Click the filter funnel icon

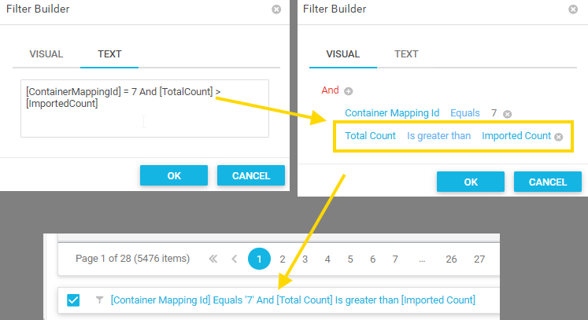pos(99,300)
